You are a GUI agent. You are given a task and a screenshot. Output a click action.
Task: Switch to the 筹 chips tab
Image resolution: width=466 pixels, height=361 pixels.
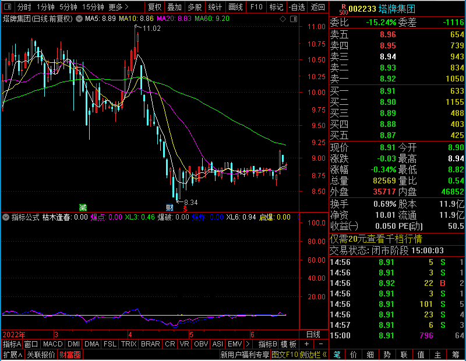[x=456, y=355]
